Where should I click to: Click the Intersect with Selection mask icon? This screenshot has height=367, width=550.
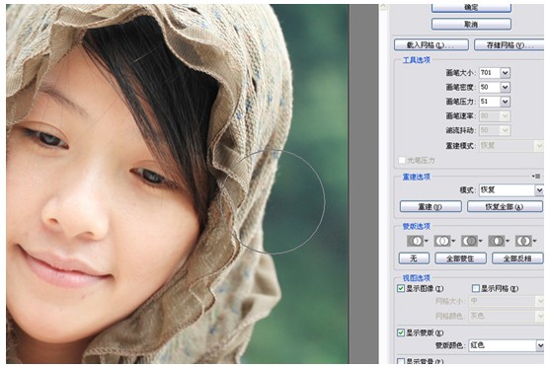tap(499, 241)
